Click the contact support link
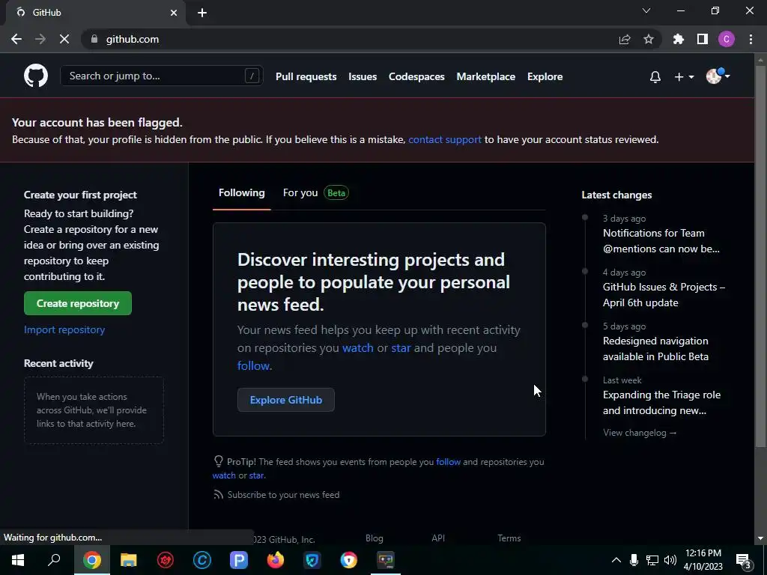The height and width of the screenshot is (575, 767). (x=445, y=140)
